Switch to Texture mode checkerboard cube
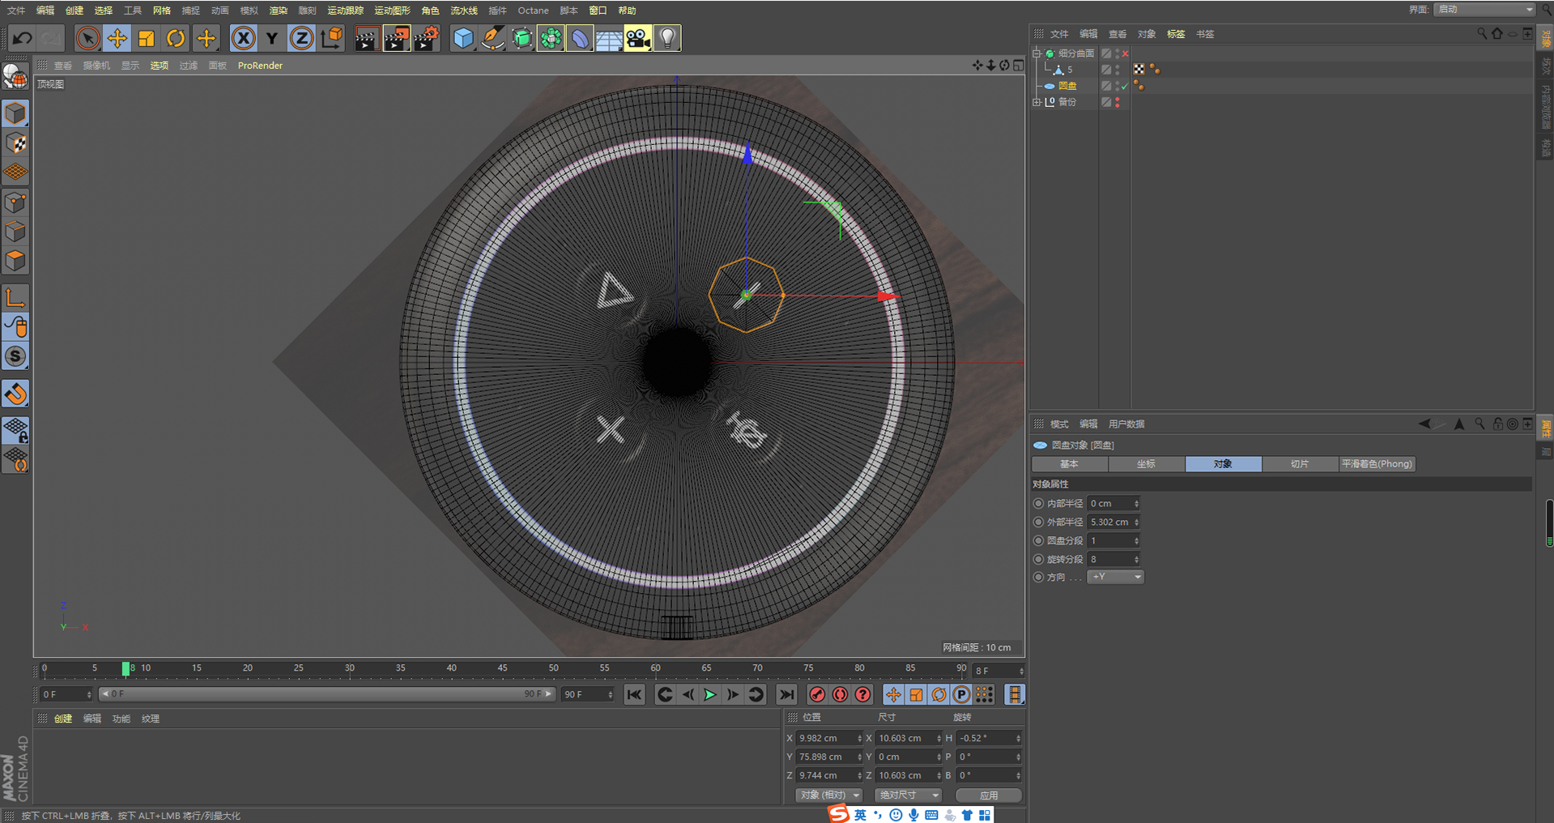 [x=15, y=143]
